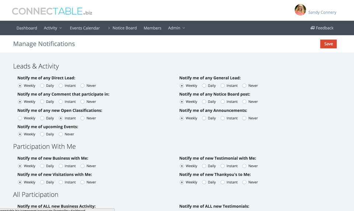The width and height of the screenshot is (354, 211).
Task: Set General Lead notification to Never
Action: pos(244,86)
